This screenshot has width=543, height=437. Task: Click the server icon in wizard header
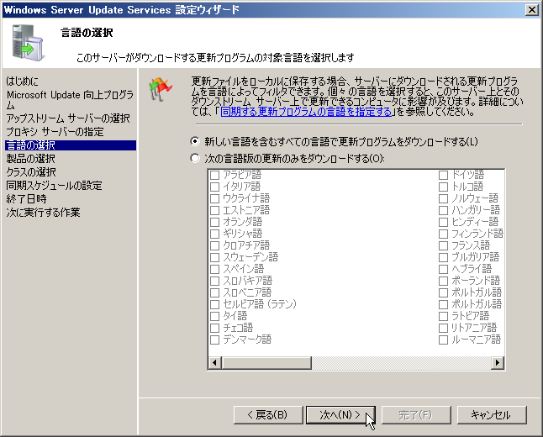[28, 43]
